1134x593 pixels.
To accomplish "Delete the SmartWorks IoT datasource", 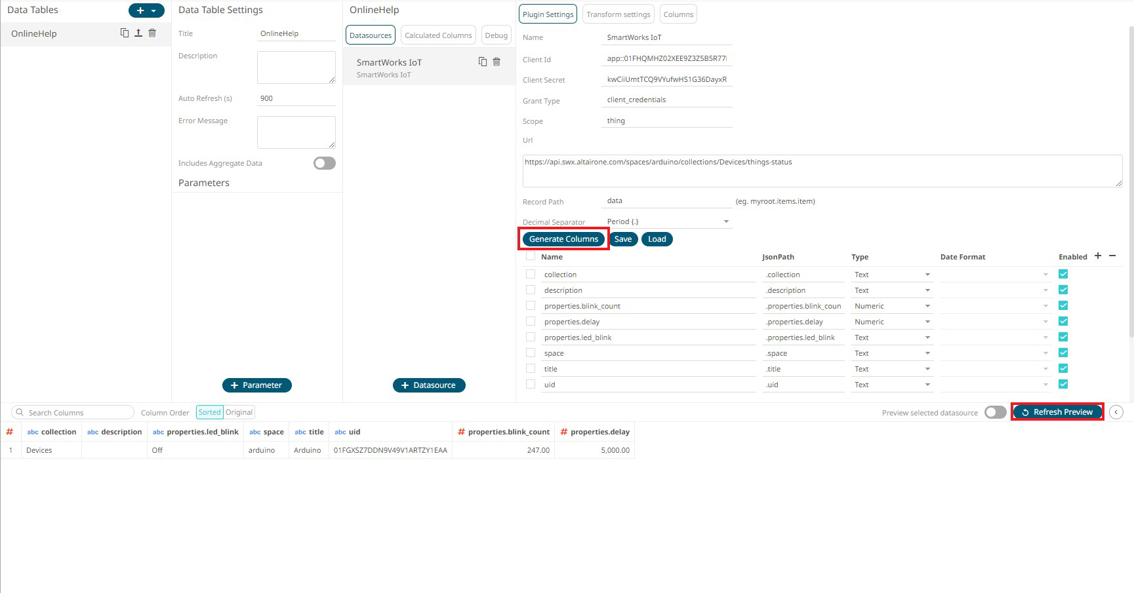I will (496, 62).
